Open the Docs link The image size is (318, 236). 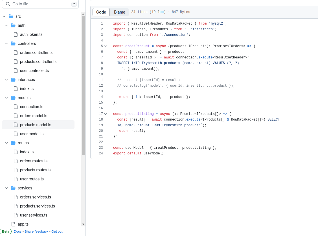17,231
